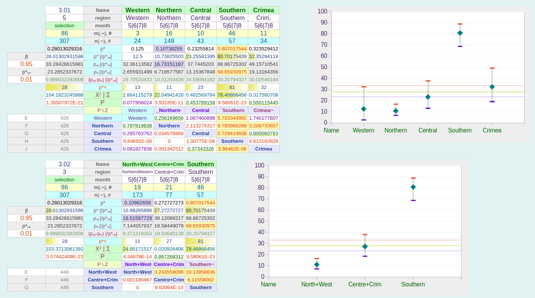Click the highlighted cell 16.51587729
This screenshot has width=535, height=298.
(137, 218)
